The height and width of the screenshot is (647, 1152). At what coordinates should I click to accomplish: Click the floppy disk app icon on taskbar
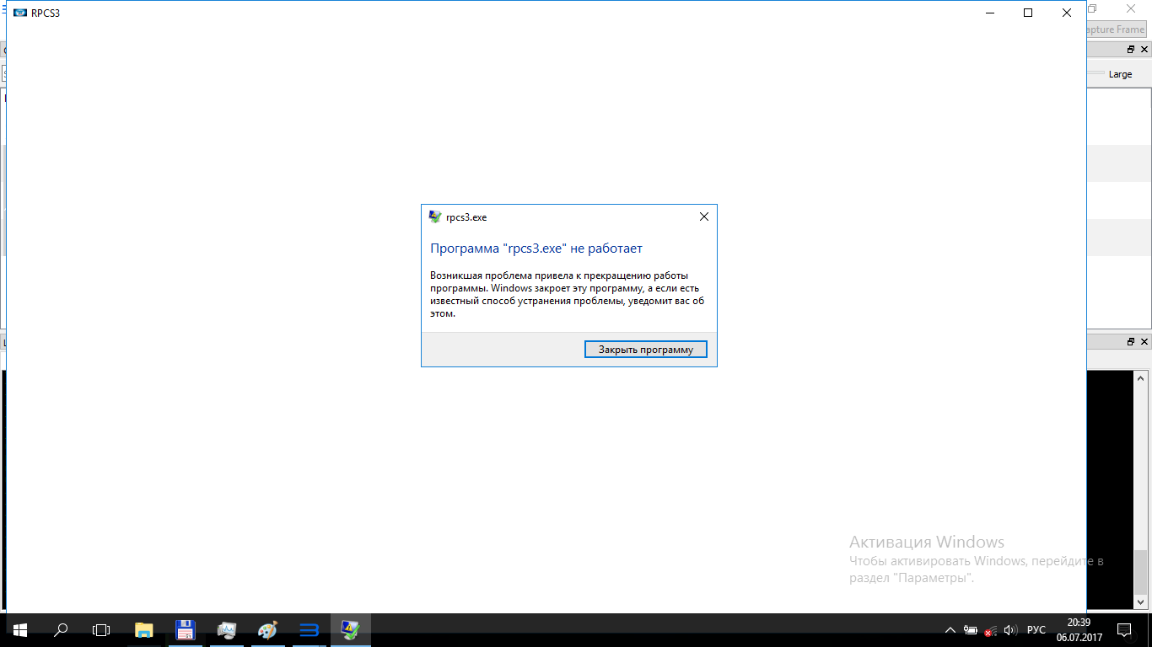[x=185, y=629]
